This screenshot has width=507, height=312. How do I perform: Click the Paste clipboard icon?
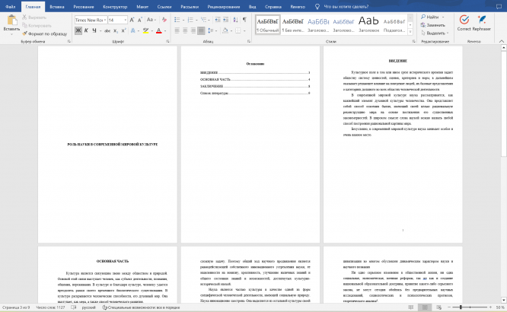point(12,20)
